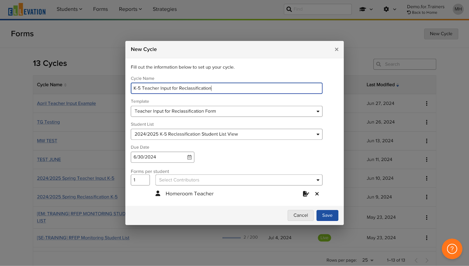This screenshot has width=469, height=266.
Task: Open row options for Jun 10, 2024
Action: tap(426, 178)
